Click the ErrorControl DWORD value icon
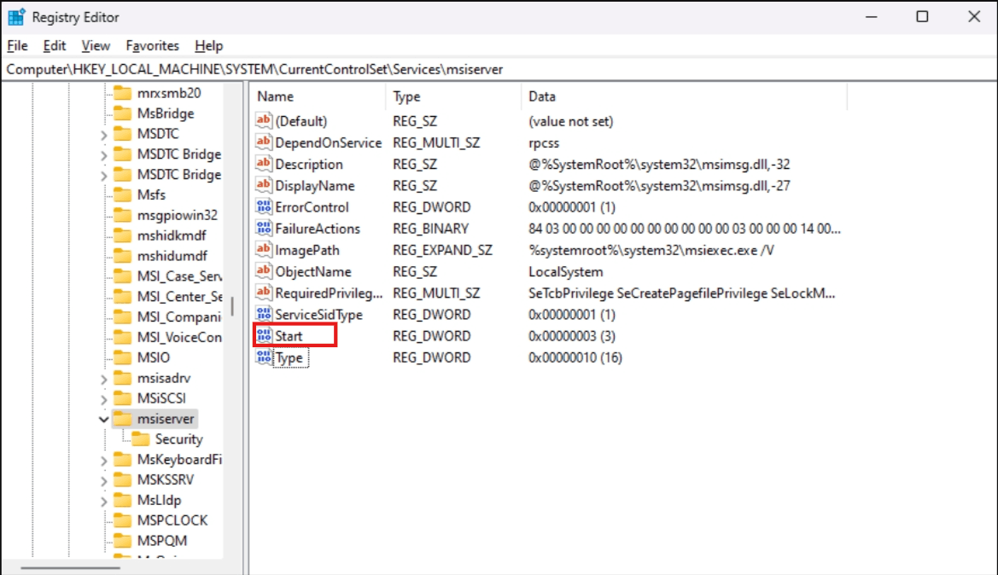The width and height of the screenshot is (998, 575). 264,206
